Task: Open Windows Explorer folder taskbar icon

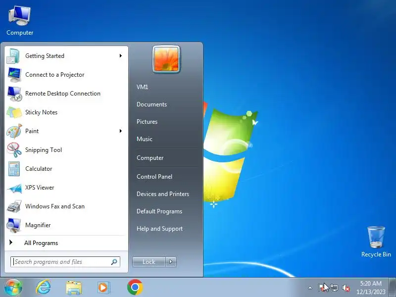Action: (x=74, y=288)
